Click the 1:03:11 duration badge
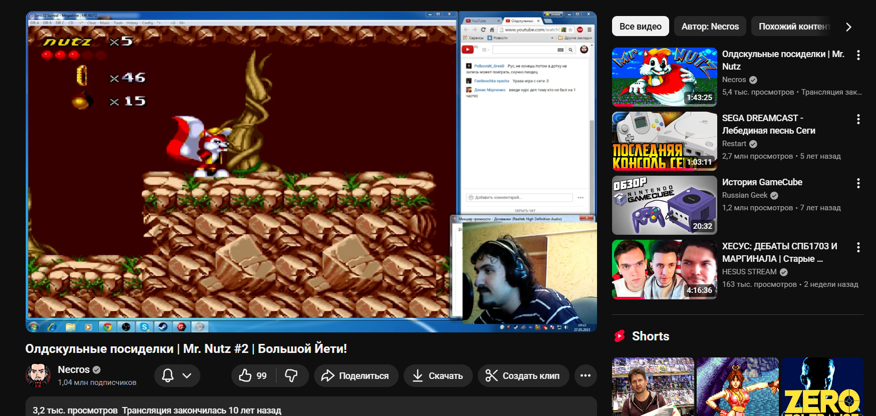 click(699, 162)
